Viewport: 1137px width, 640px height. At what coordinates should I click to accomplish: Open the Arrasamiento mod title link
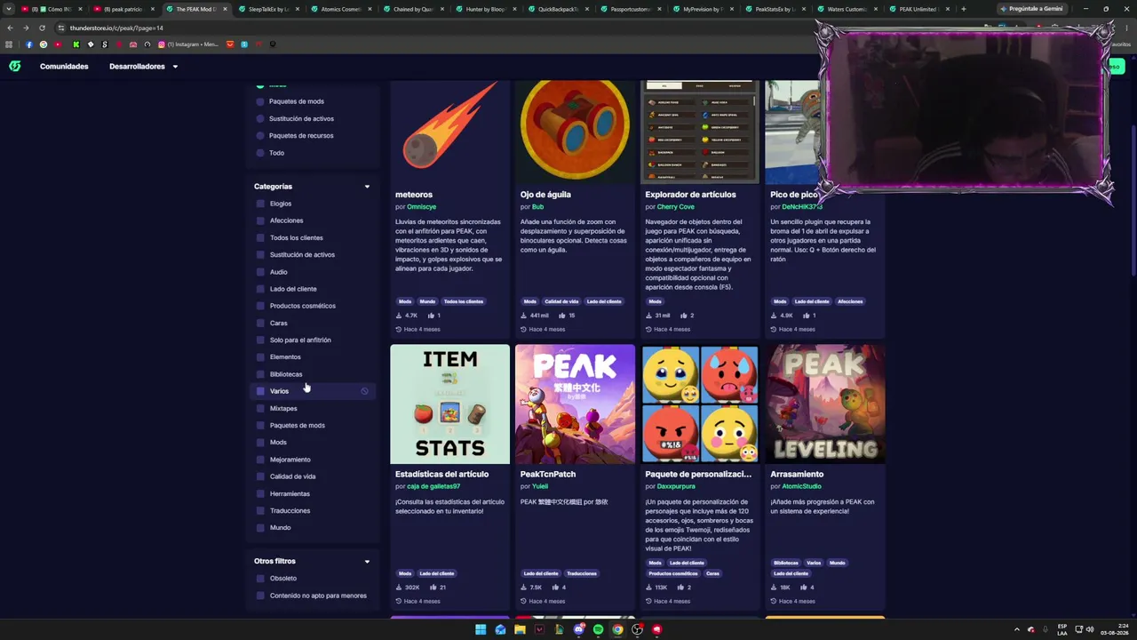797,475
